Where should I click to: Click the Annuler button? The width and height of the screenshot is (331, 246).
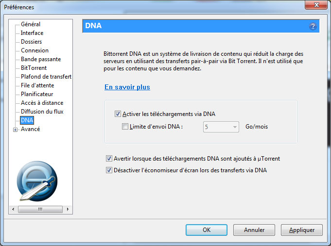coord(254,230)
